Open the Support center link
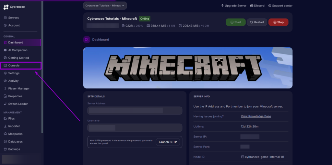332x165 pixels. [x=280, y=6]
